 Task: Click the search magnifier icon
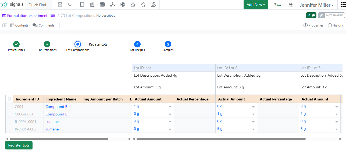tap(70, 5)
